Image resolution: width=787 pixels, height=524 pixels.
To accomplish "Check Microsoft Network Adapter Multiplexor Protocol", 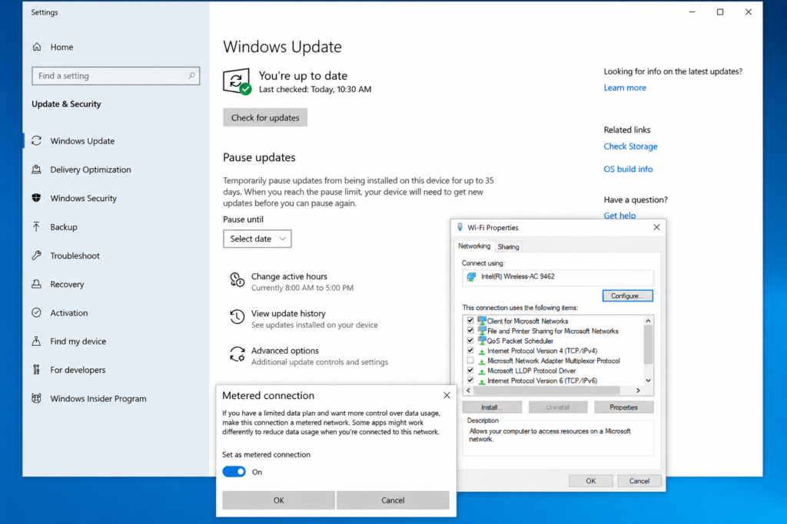I will [x=470, y=361].
